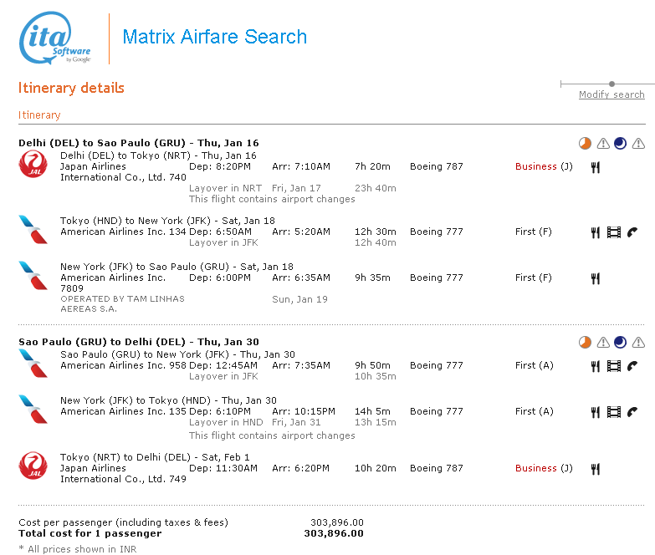Click the meal icon for flight 7809 to Sao Paulo

click(596, 278)
